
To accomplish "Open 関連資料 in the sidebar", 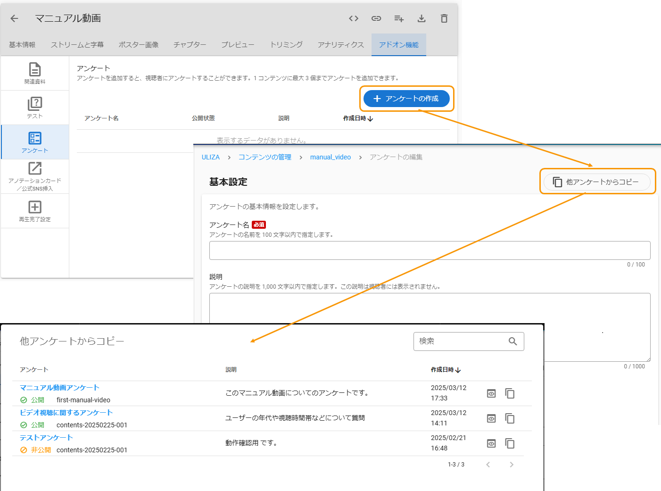I will click(x=35, y=73).
